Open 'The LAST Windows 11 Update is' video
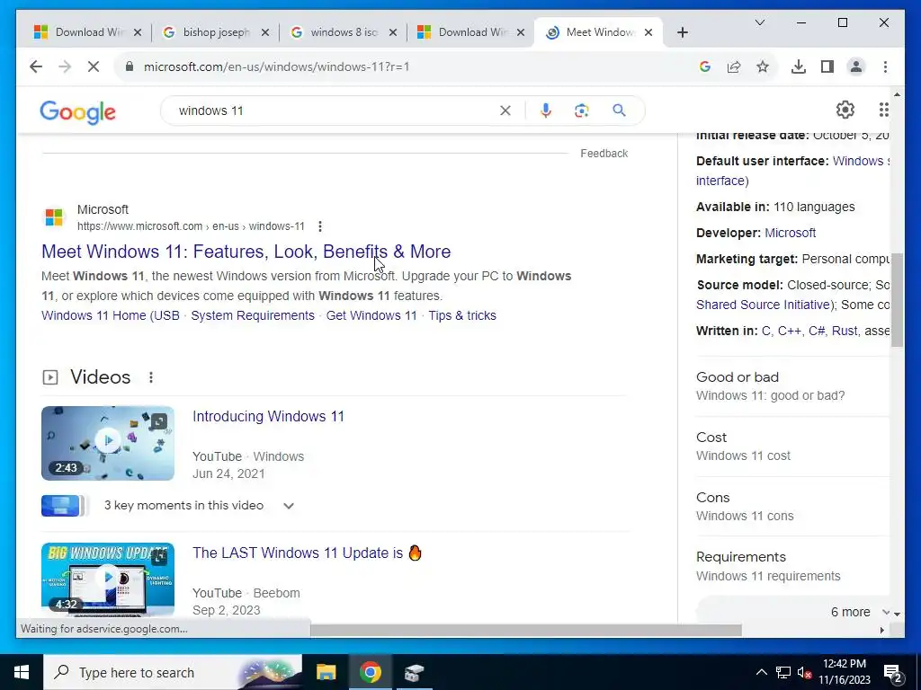The width and height of the screenshot is (921, 690). [x=307, y=553]
